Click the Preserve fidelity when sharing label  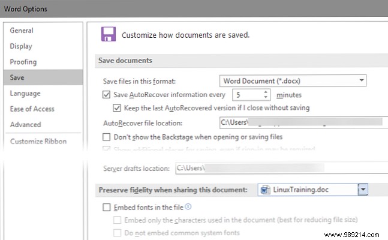click(173, 190)
